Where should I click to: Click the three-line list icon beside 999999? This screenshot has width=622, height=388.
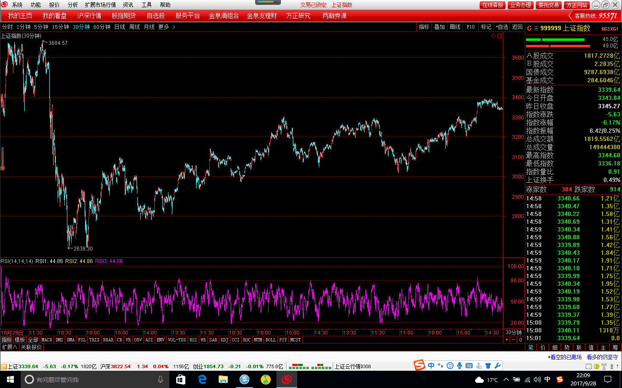tap(536, 28)
